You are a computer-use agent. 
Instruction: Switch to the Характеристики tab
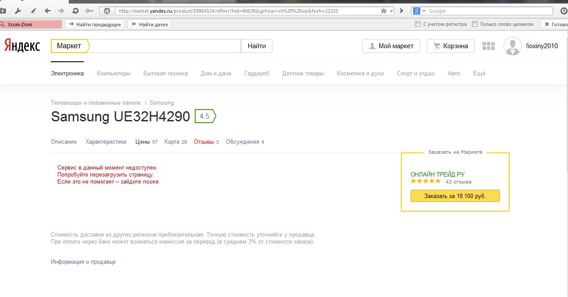[x=106, y=142]
